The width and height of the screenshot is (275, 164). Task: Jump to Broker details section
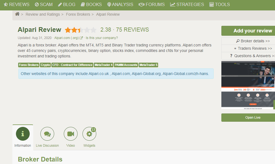tap(248, 41)
